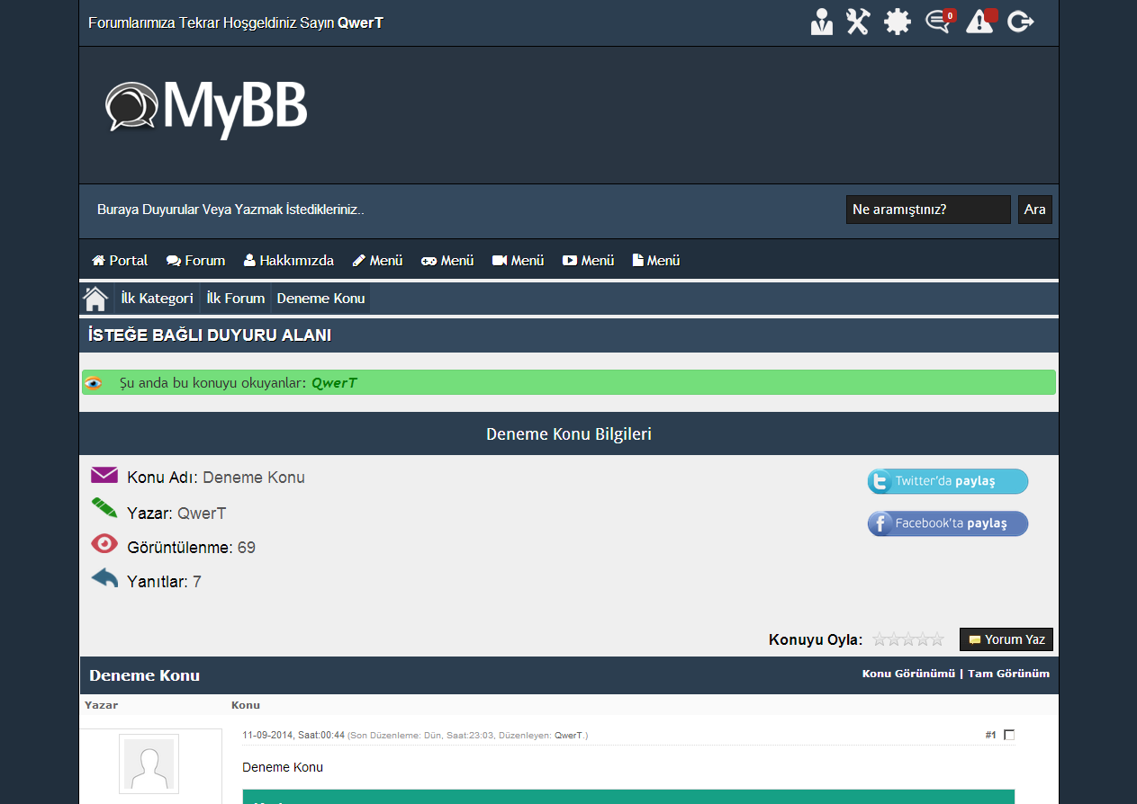
Task: Open the Portal menu item
Action: tap(120, 261)
